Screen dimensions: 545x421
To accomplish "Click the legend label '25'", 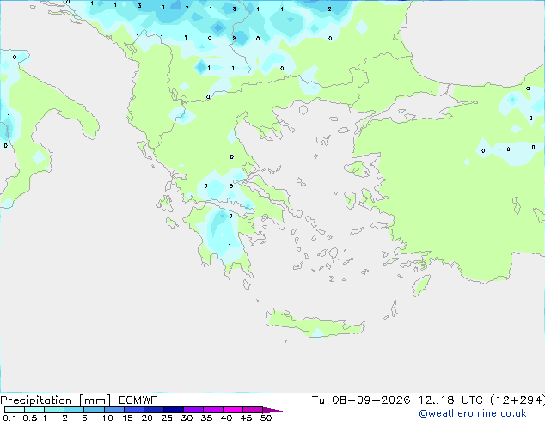I will click(x=167, y=418).
